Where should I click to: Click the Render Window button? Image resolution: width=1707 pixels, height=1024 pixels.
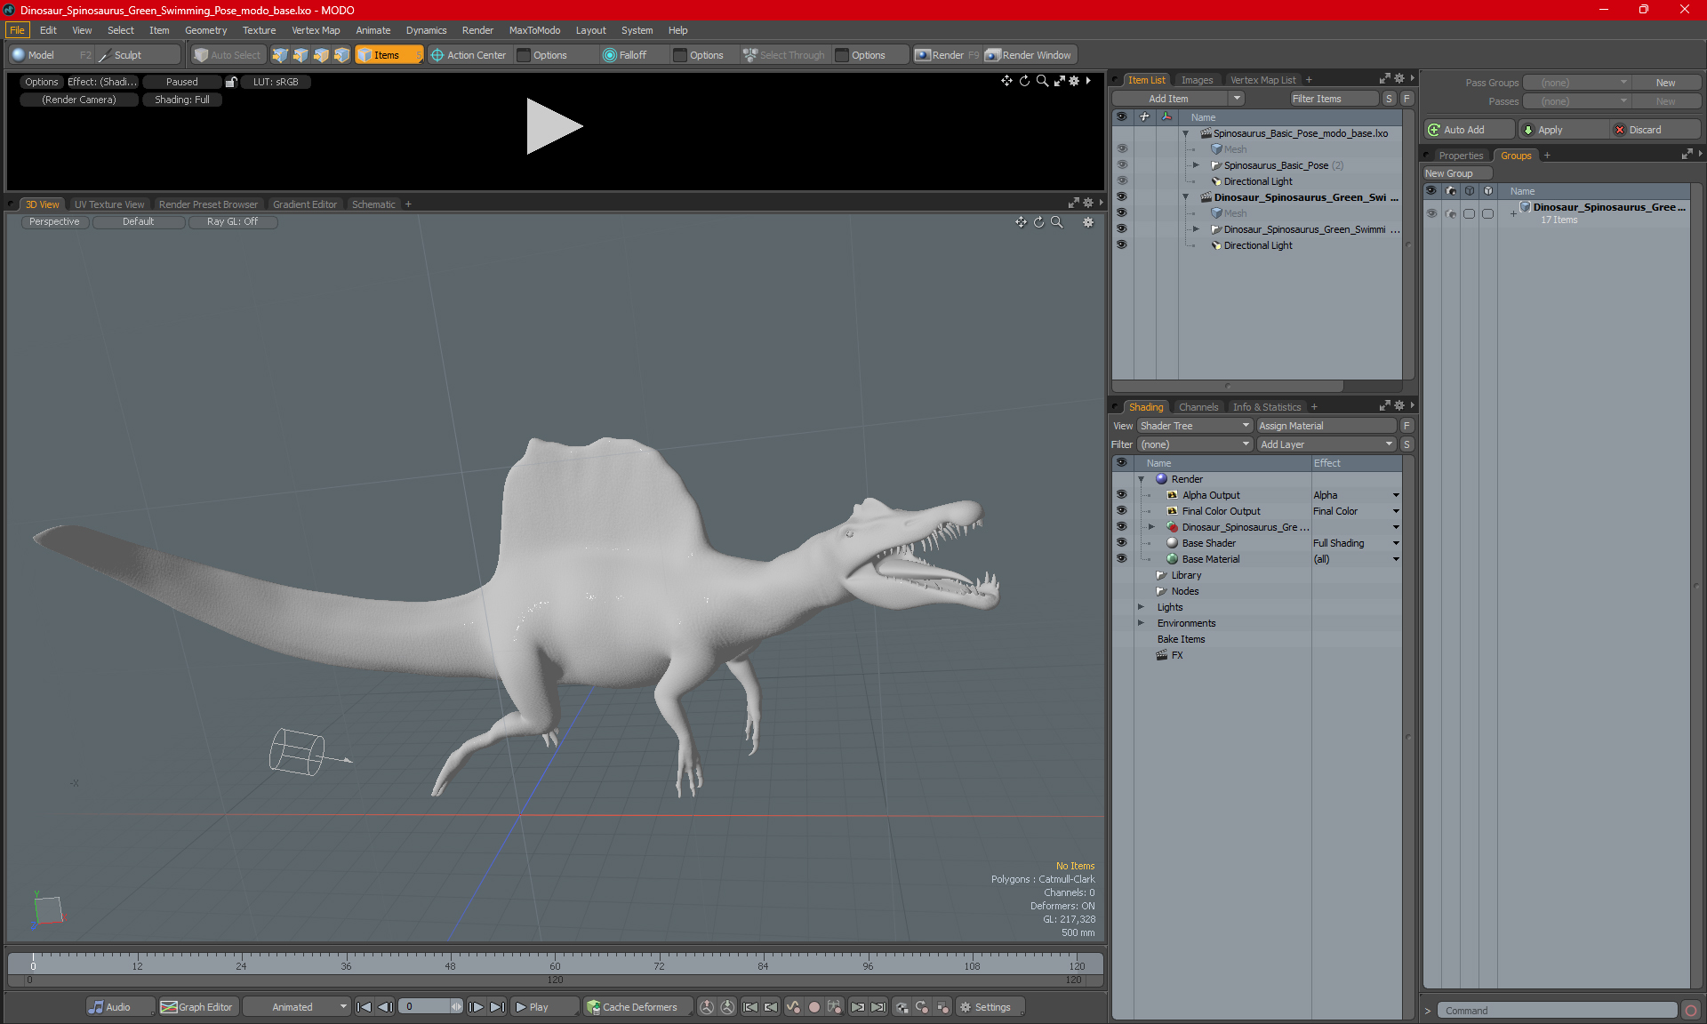(1029, 55)
